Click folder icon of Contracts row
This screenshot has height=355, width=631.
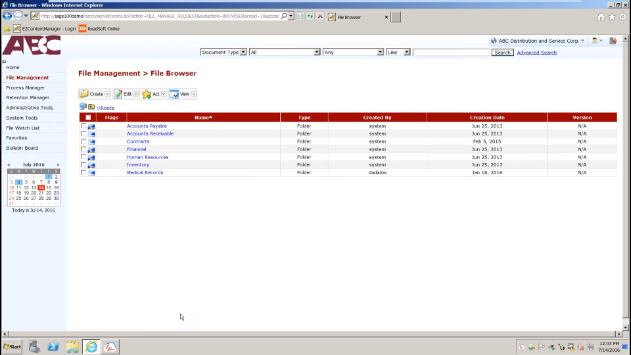(91, 142)
